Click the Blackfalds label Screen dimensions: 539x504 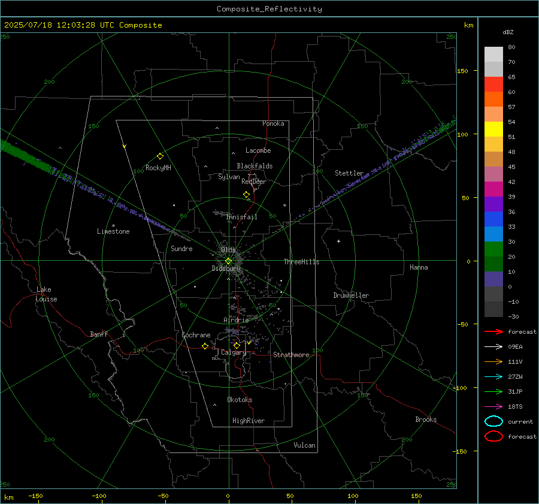coord(255,166)
